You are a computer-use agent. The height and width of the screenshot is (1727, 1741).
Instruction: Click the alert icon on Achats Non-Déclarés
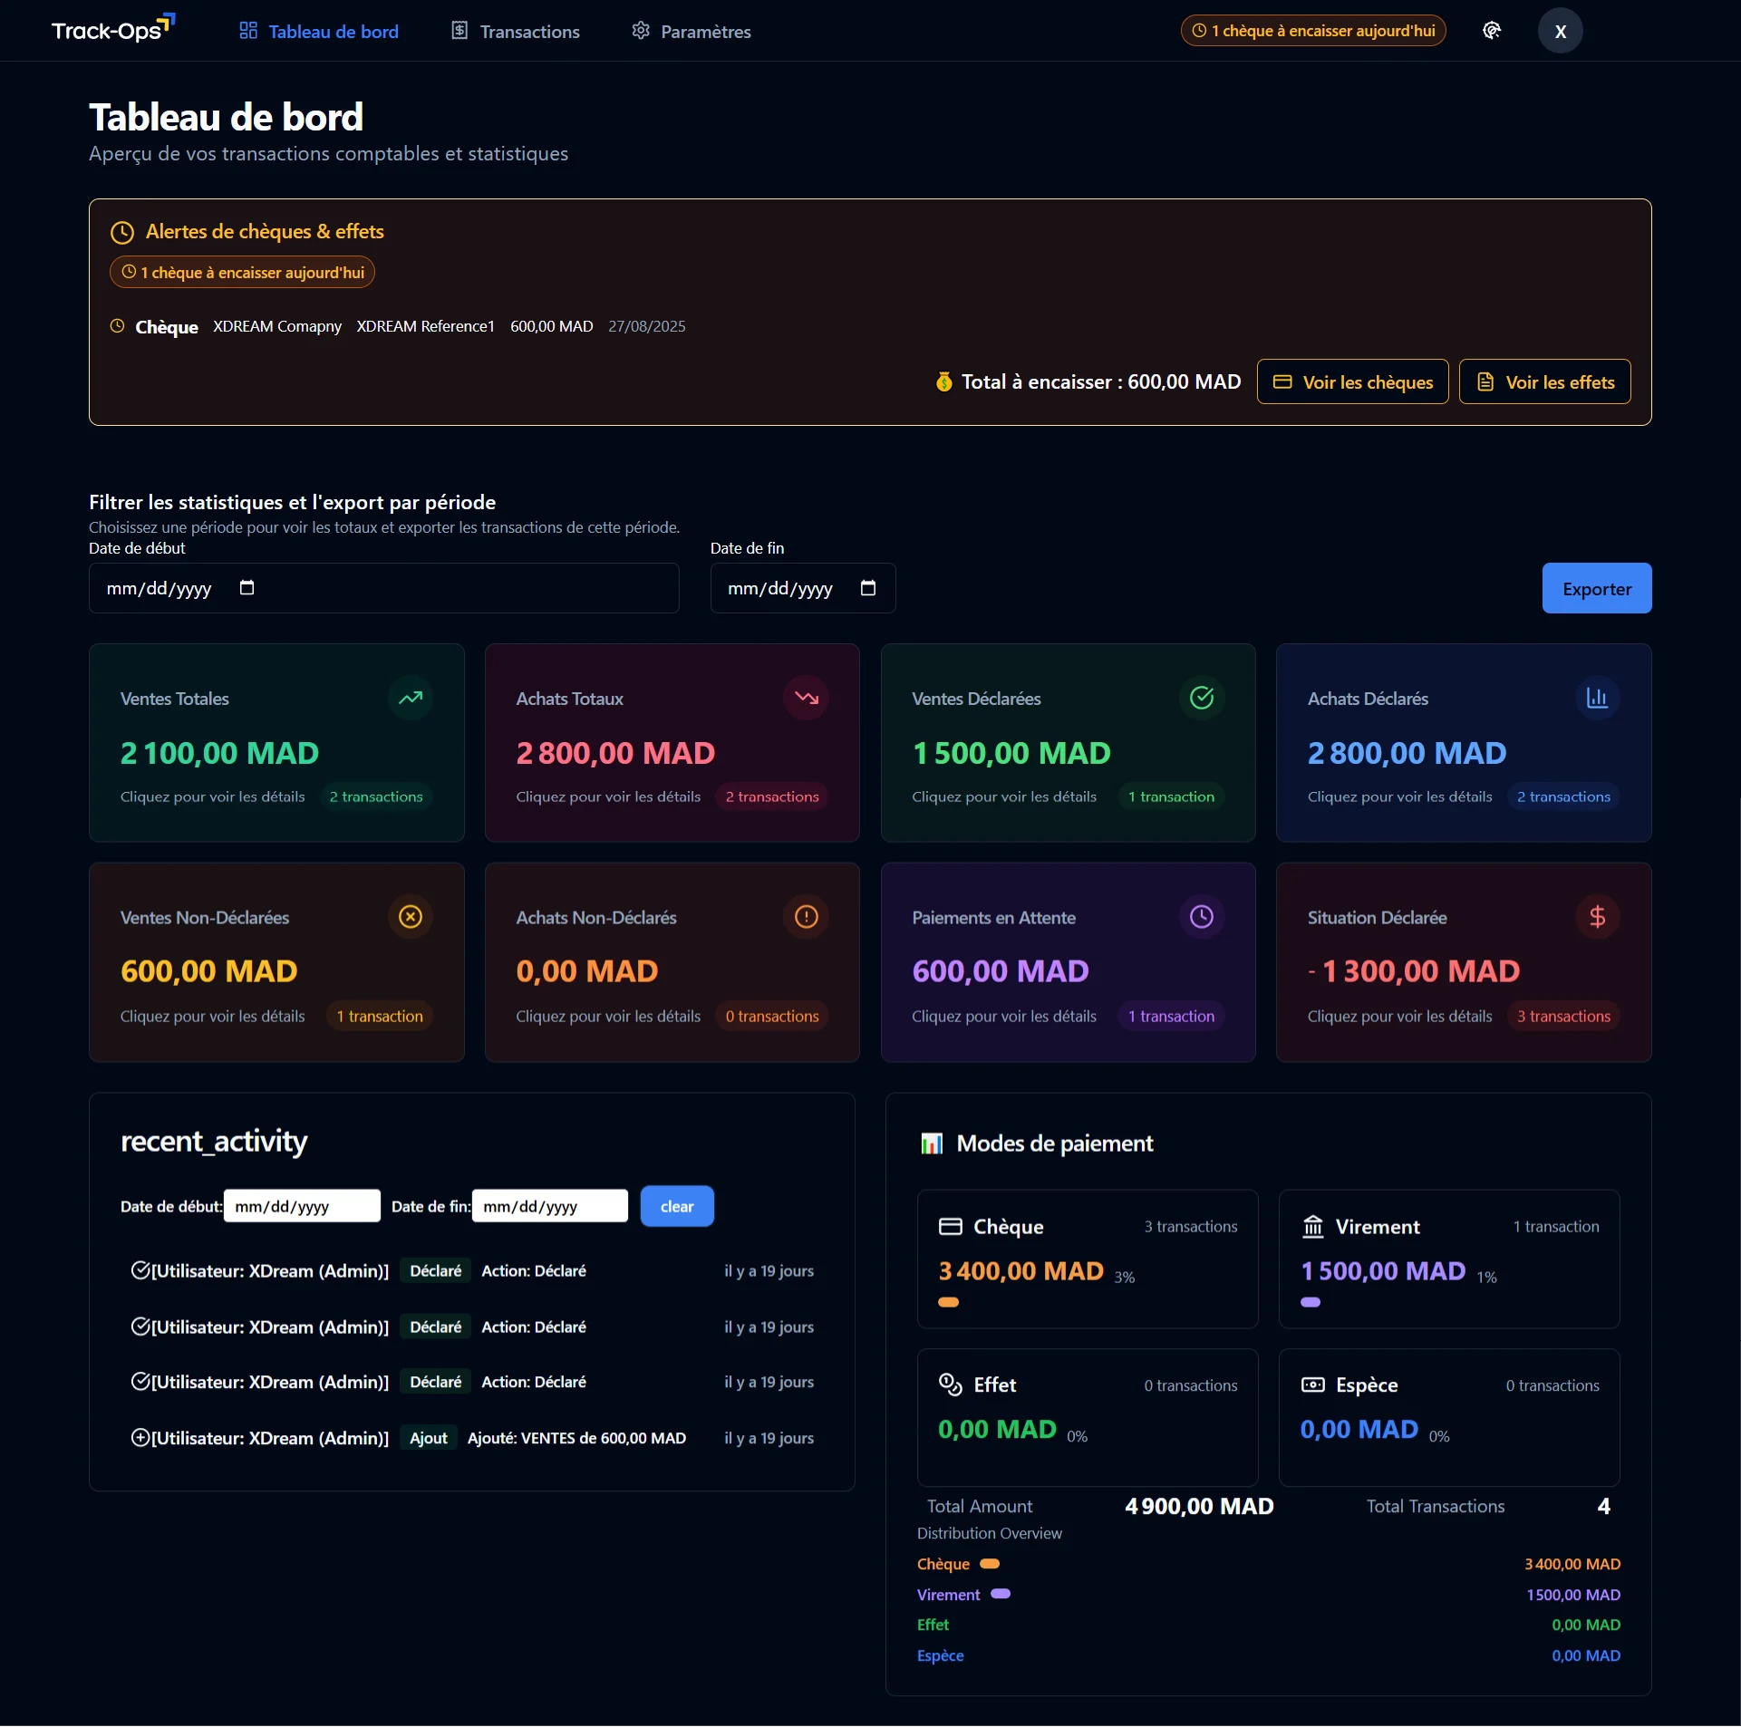pyautogui.click(x=806, y=917)
